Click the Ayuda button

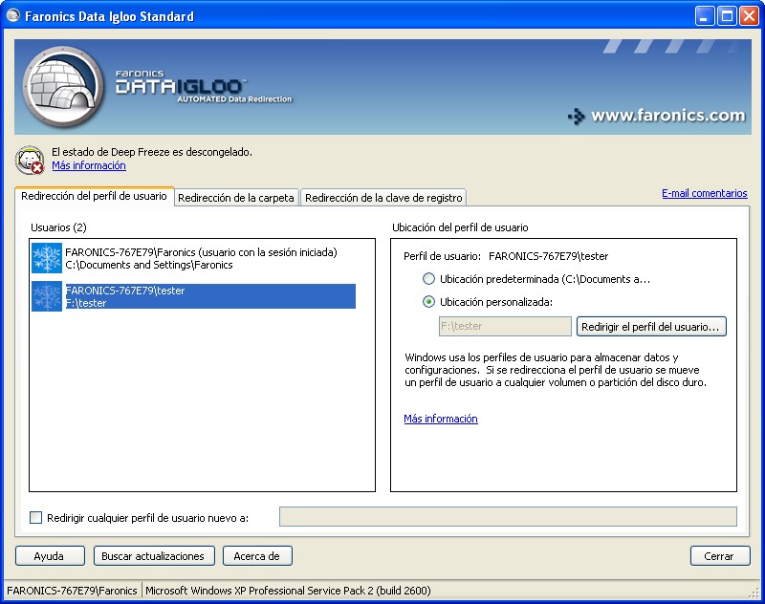click(x=50, y=556)
